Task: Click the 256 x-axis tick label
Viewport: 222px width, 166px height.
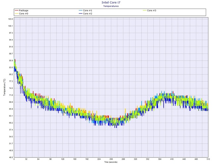Action: point(111,159)
